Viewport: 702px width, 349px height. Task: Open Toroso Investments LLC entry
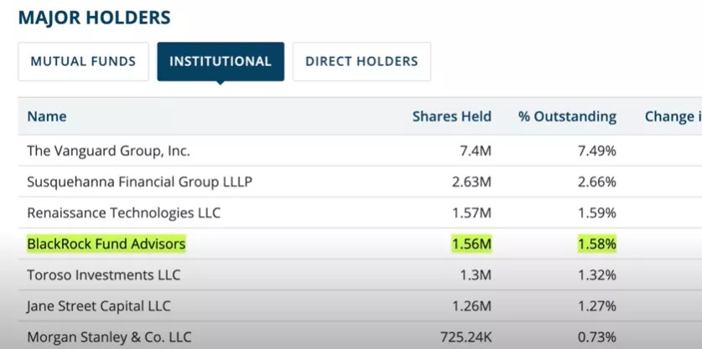(x=103, y=275)
